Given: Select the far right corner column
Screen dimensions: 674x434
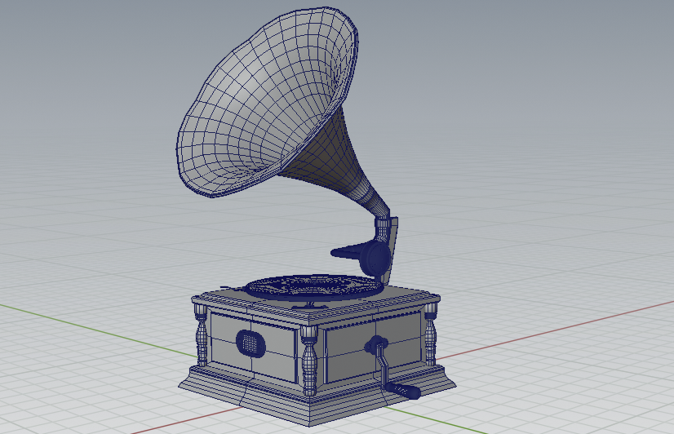Looking at the screenshot, I should (430, 333).
